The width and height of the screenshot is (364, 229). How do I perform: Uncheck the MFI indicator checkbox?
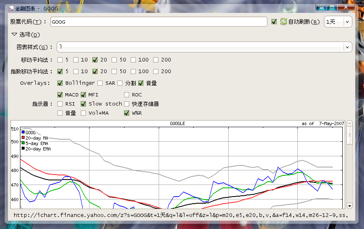click(83, 95)
